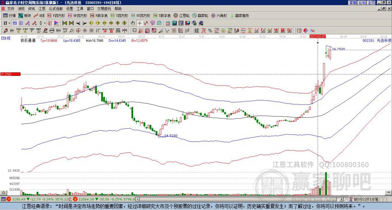Open the P四方形 tool

58,16
